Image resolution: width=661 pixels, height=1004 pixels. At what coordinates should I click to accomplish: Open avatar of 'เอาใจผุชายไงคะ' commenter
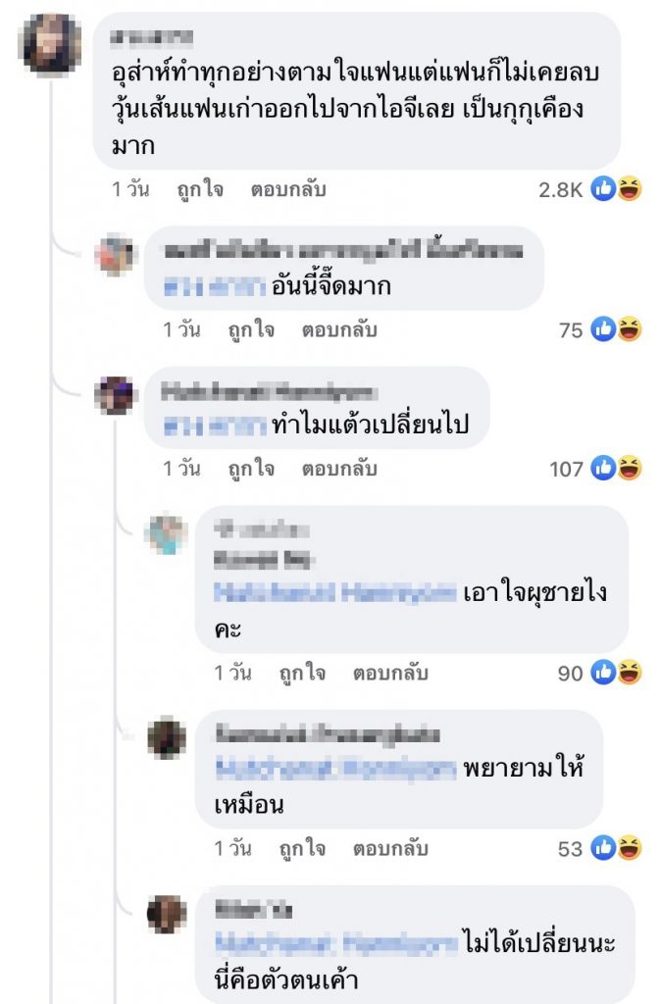(x=167, y=533)
